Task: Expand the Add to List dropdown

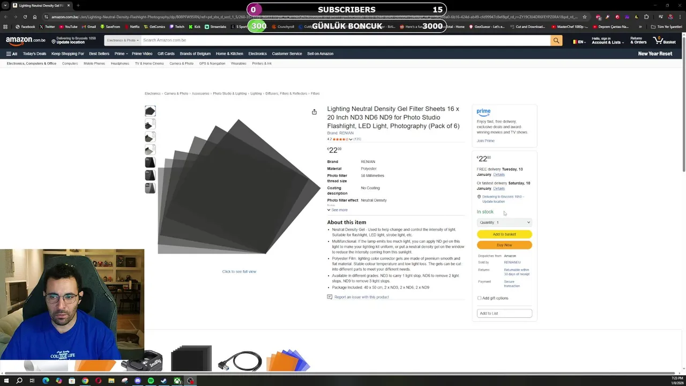Action: coord(504,313)
